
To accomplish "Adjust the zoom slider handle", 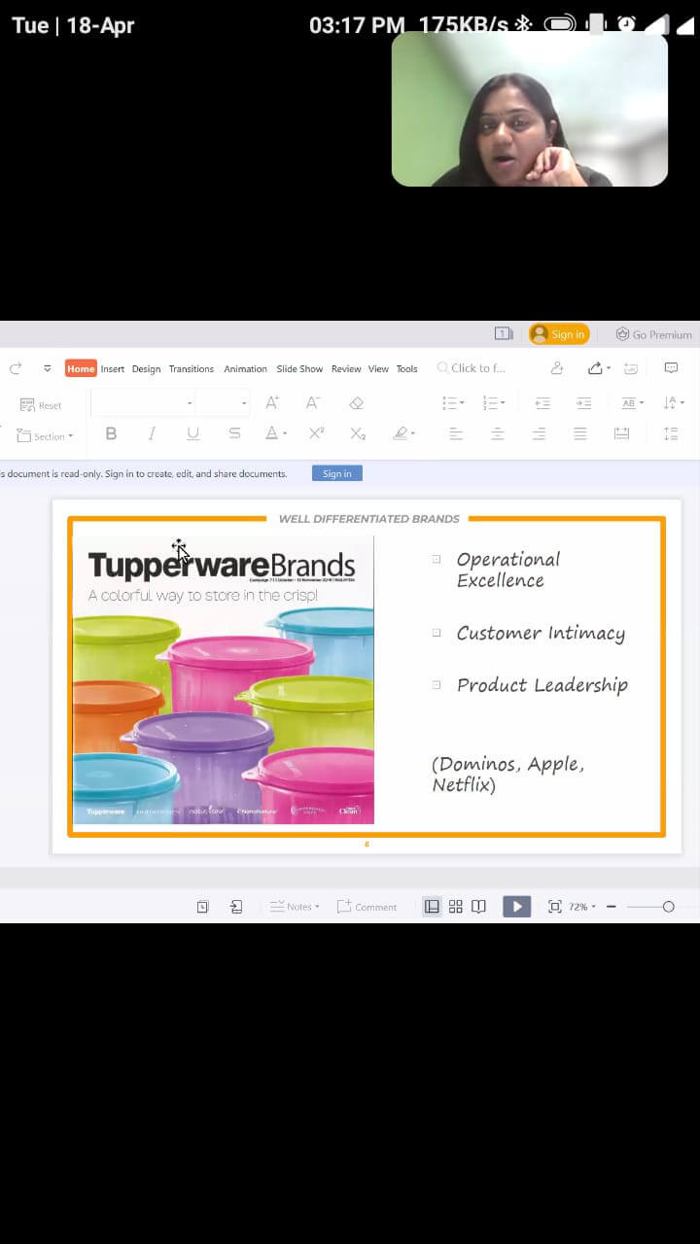I will pyautogui.click(x=668, y=907).
